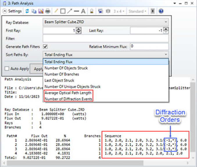Choose Last Object Struck option

(x=106, y=80)
